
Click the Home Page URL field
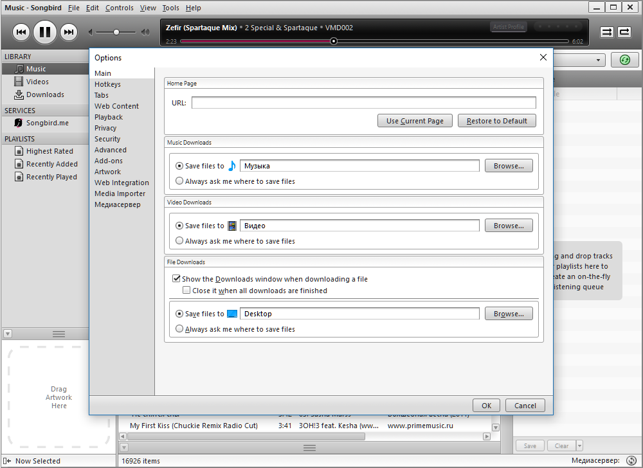pos(364,102)
